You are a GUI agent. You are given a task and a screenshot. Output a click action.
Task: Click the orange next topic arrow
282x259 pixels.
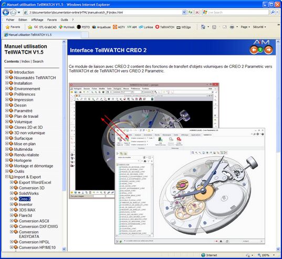pos(268,50)
